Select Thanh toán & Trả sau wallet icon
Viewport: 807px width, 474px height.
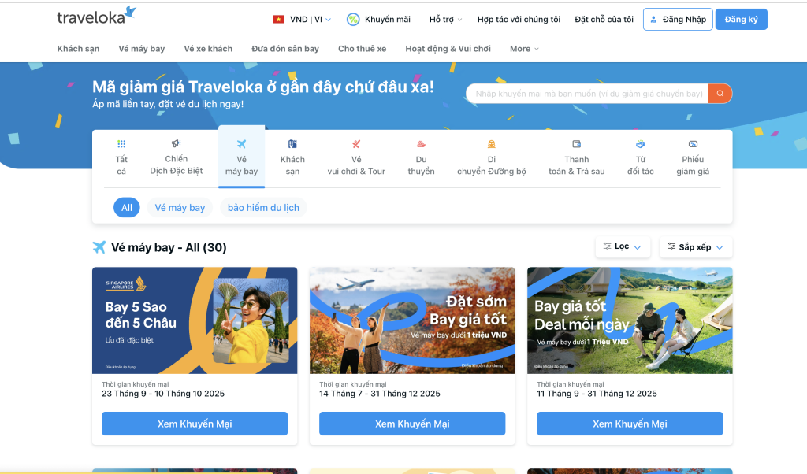coord(576,144)
